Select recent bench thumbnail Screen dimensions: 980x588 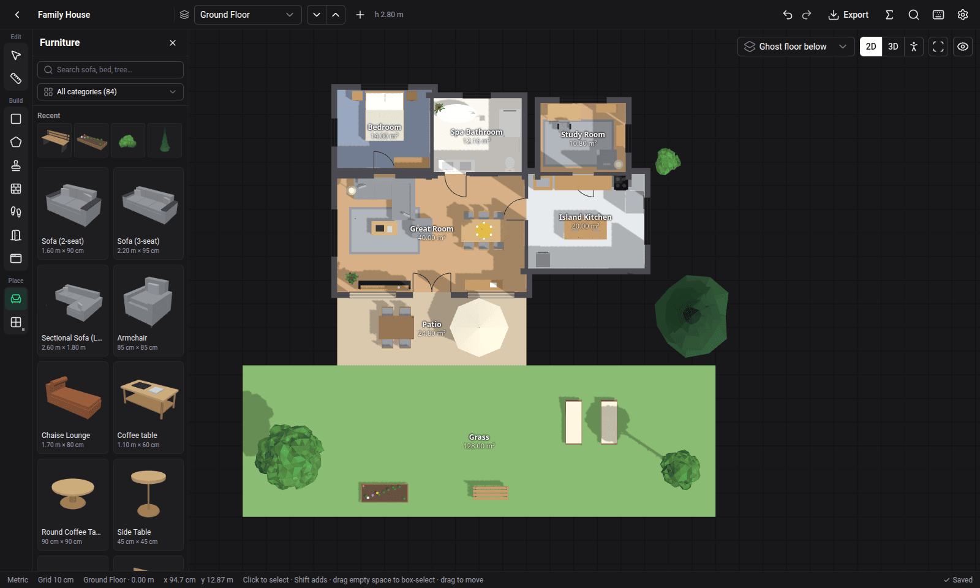click(x=55, y=140)
